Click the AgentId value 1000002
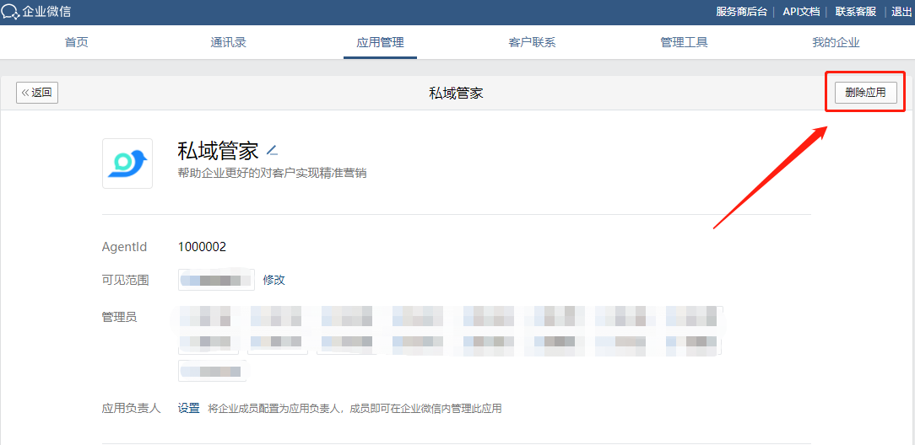 (x=202, y=247)
